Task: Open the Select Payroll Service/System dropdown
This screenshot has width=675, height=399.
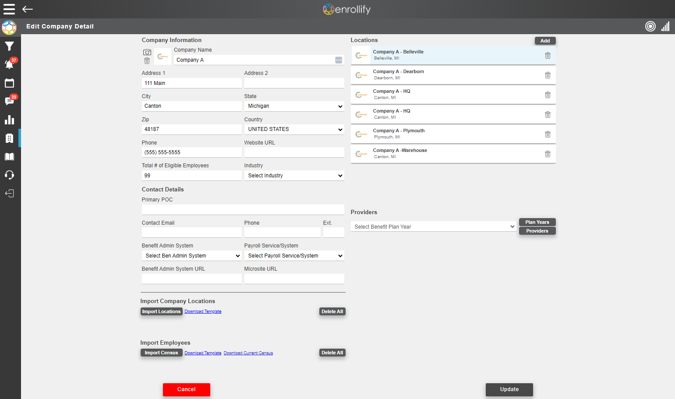Action: (294, 256)
